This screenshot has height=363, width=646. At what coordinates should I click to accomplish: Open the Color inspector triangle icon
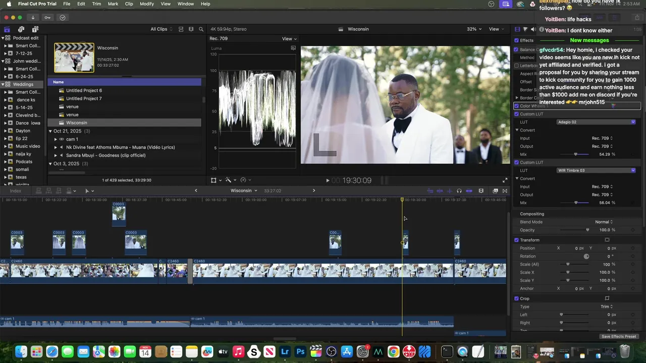point(525,29)
